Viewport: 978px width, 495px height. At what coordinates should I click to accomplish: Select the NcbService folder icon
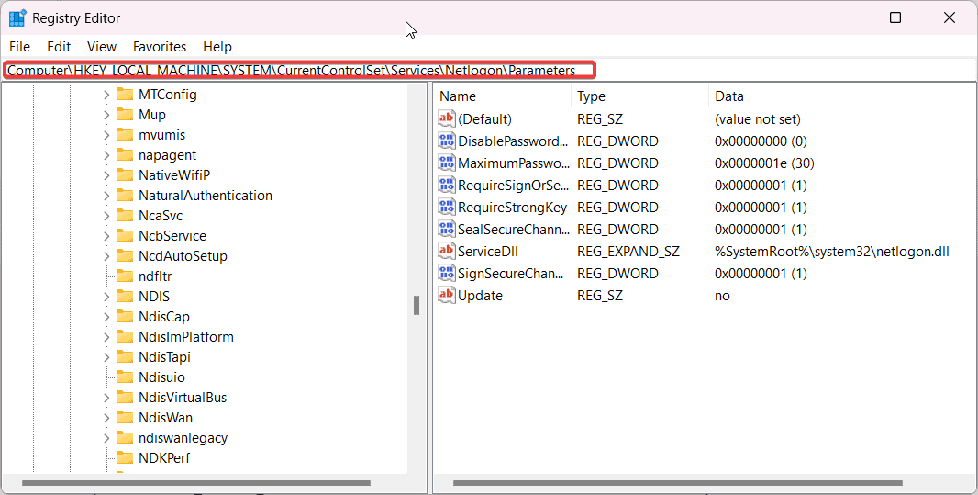[125, 236]
